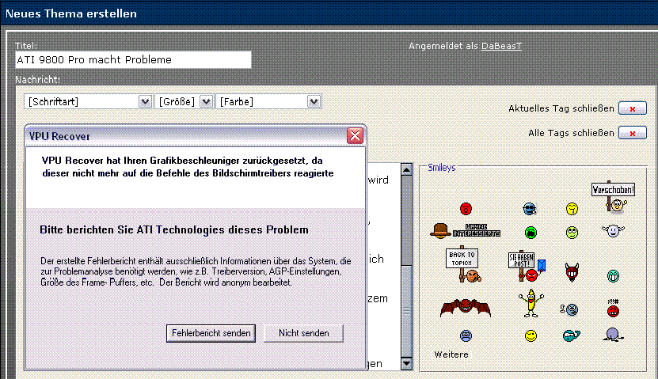The image size is (658, 379).
Task: Insert the teal whale-shaped smiley
Action: (x=571, y=335)
